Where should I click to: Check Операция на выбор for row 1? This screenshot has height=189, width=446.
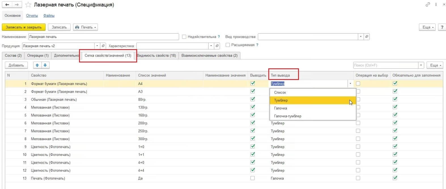tap(358, 84)
